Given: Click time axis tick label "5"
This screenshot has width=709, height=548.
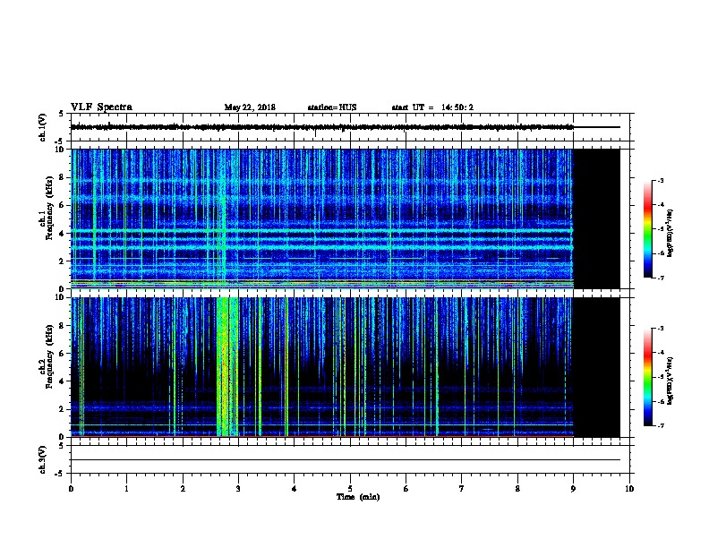Looking at the screenshot, I should [350, 488].
